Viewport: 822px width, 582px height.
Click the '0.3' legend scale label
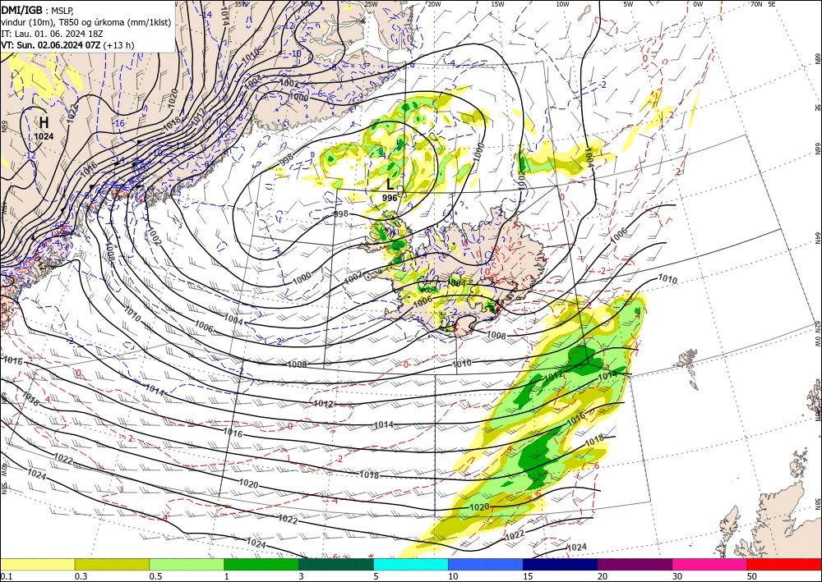pyautogui.click(x=81, y=576)
